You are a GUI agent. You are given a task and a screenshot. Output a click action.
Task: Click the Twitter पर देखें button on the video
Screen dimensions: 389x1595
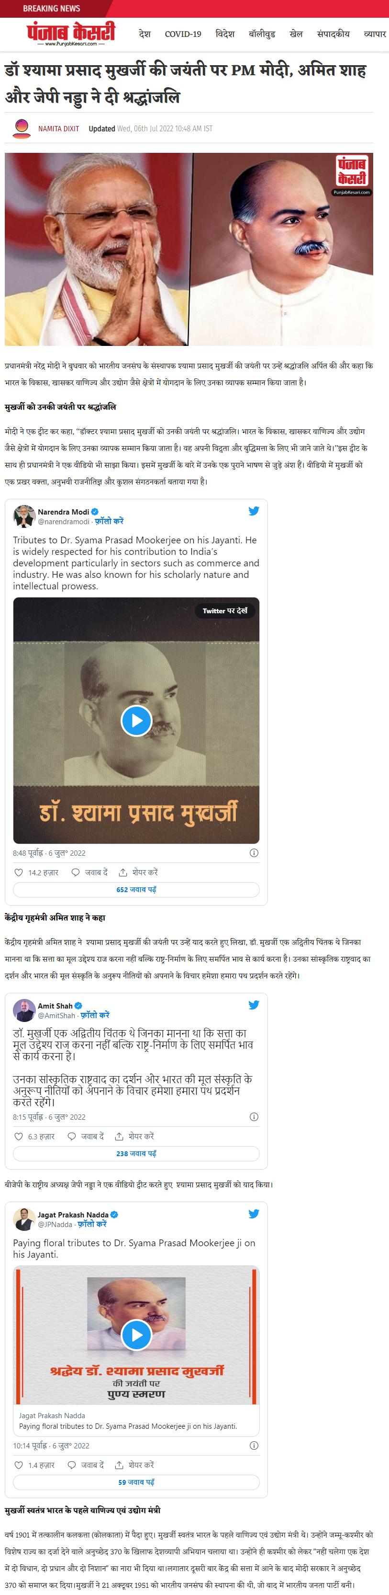click(x=224, y=610)
